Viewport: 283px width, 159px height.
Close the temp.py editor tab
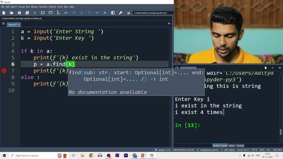(x=19, y=25)
